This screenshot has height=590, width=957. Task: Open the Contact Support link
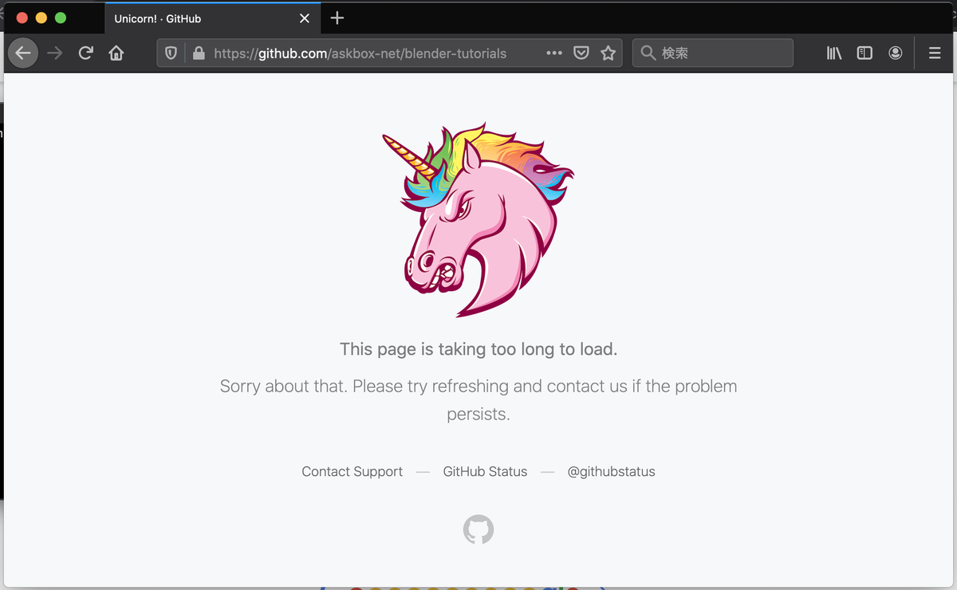click(352, 471)
